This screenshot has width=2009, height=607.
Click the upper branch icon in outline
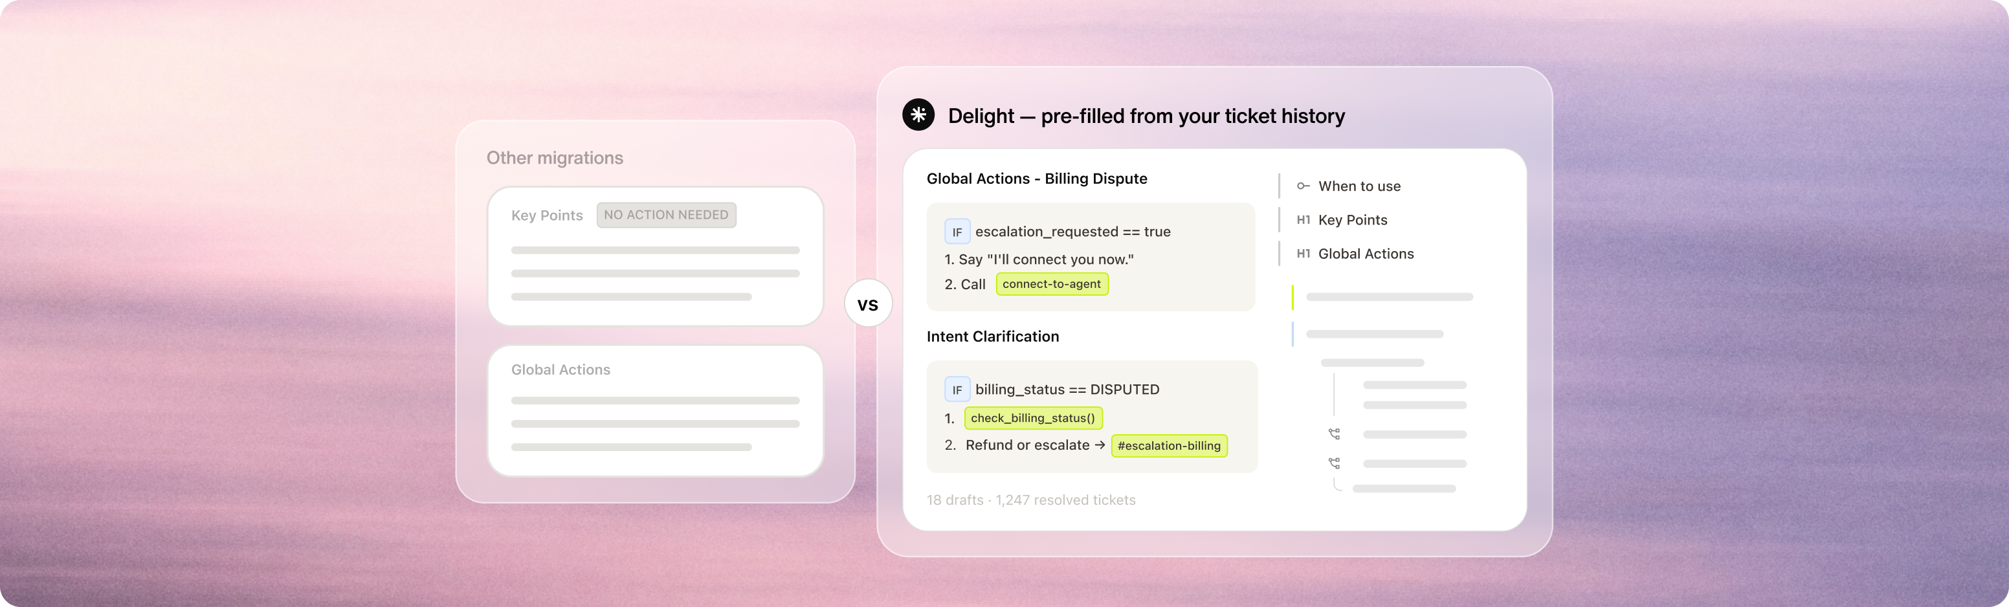[x=1335, y=434]
